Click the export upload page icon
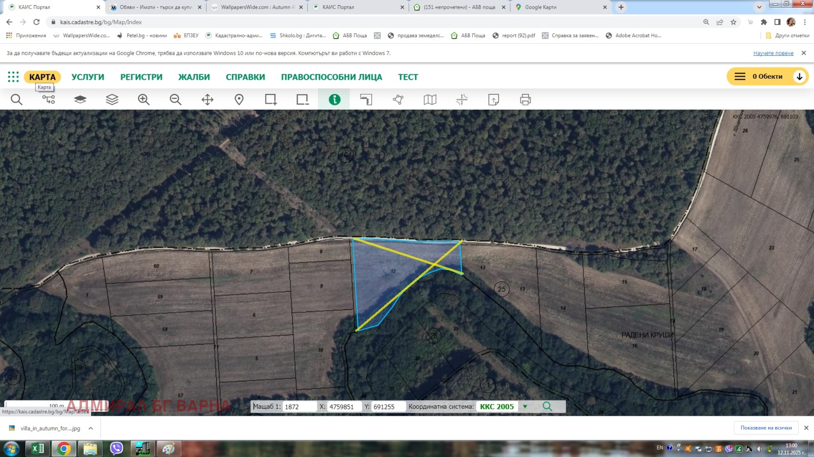Viewport: 814px width, 457px height. coord(493,100)
